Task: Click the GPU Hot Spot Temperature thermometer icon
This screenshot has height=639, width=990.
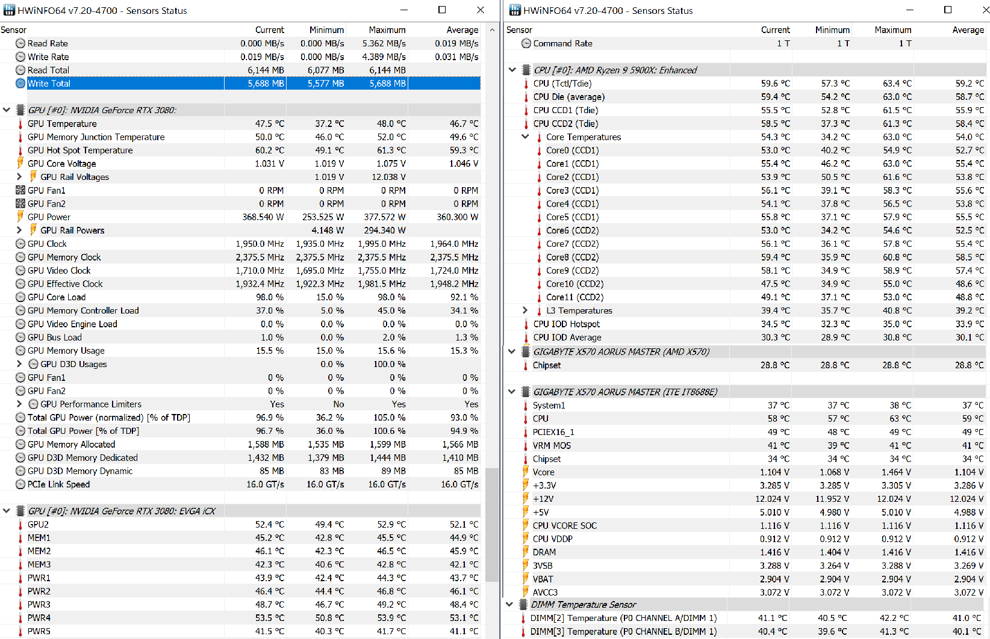Action: 20,150
